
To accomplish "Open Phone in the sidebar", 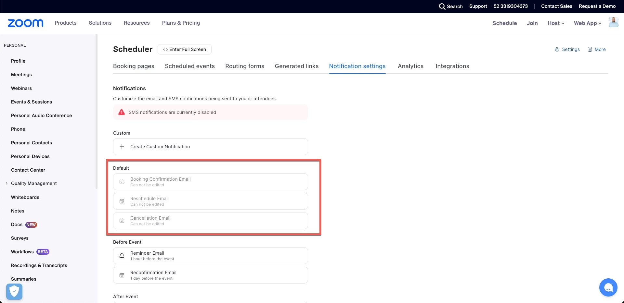I will pos(18,129).
